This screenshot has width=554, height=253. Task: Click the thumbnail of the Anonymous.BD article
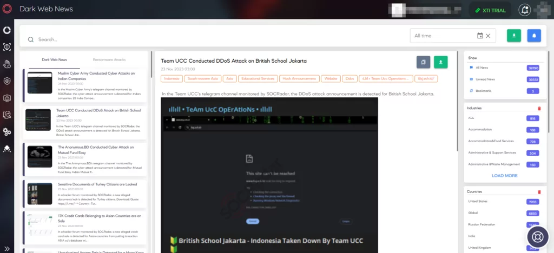[39, 156]
